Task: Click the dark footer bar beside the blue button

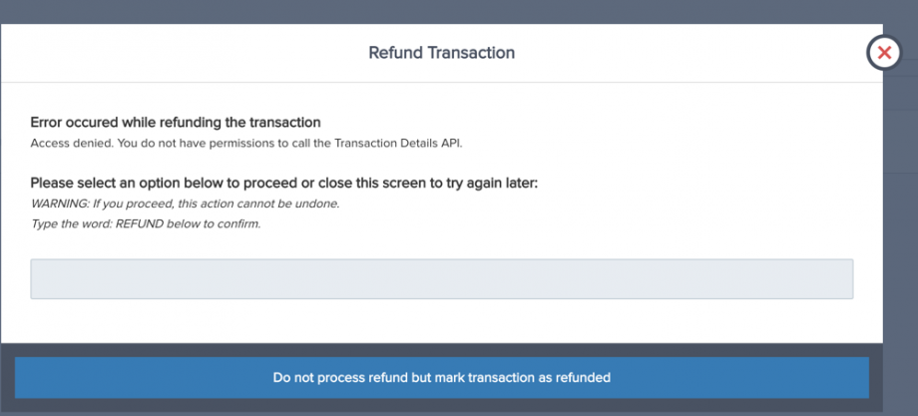Action: 875,378
